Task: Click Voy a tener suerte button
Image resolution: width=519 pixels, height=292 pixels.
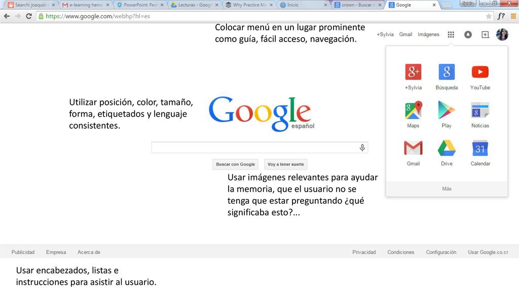Action: pos(286,164)
